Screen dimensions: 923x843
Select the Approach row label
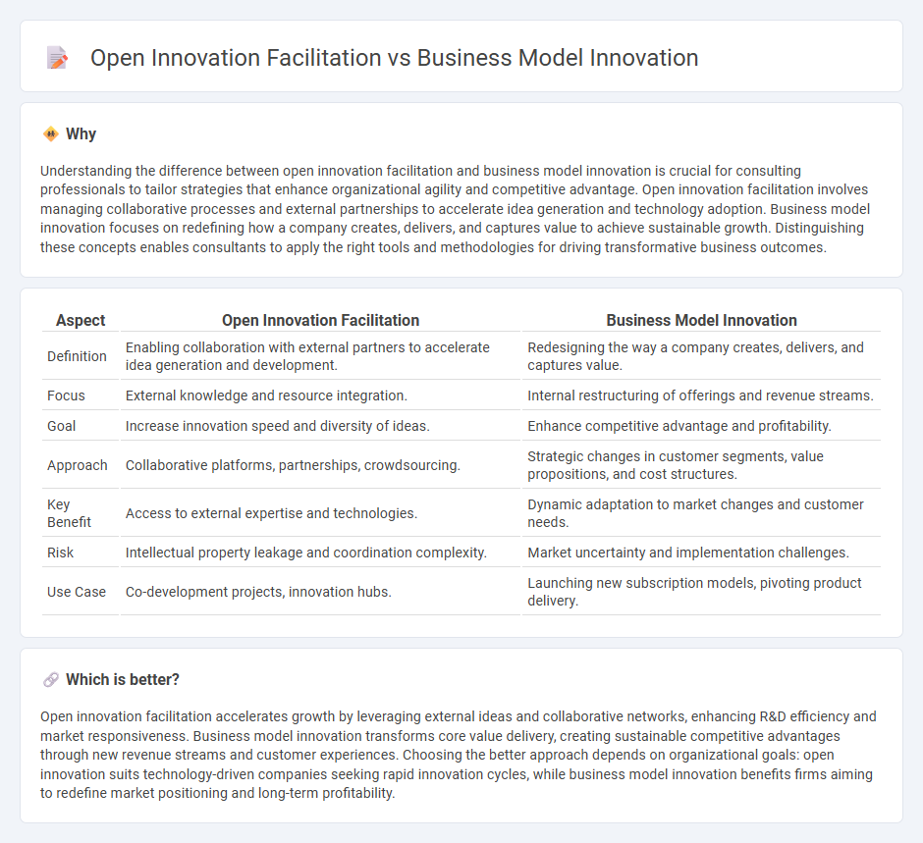(x=78, y=465)
